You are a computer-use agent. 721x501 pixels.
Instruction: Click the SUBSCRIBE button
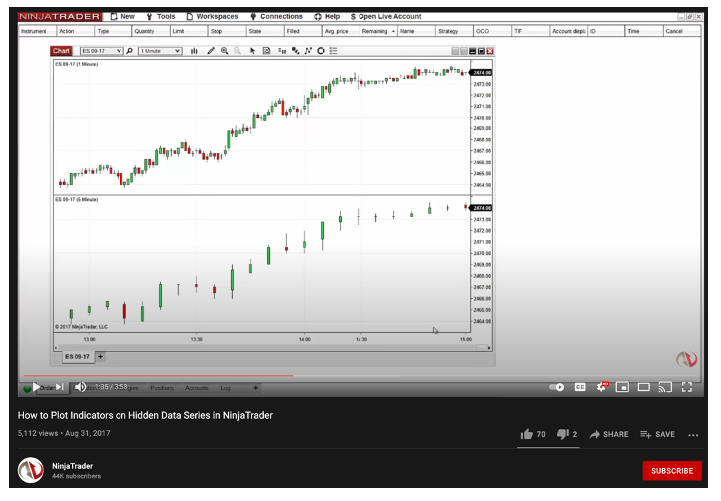point(672,471)
